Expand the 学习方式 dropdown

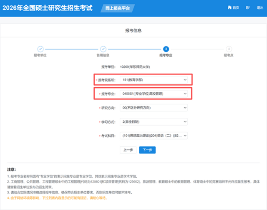click(153, 122)
